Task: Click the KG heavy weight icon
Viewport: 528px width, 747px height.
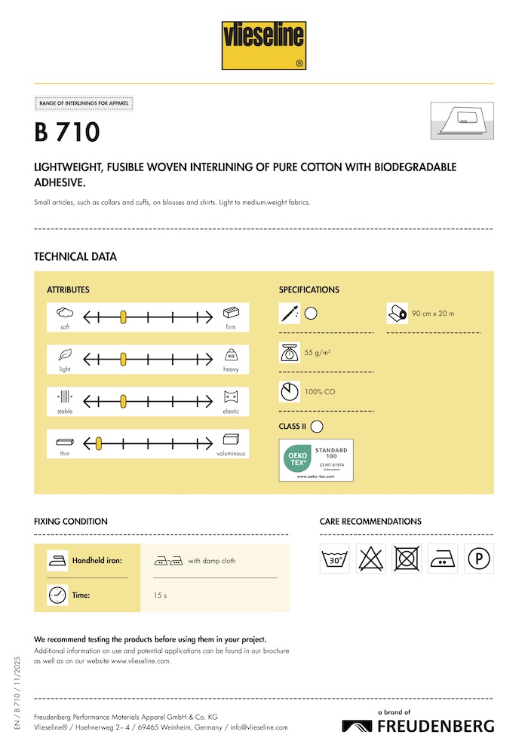Action: 231,355
